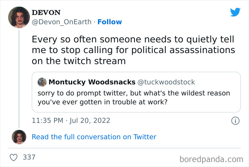
Task: Open Devon's large profile avatar
Action: 18,18
